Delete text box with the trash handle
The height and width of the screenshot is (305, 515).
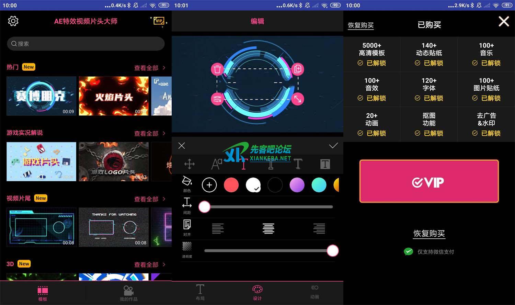tap(217, 69)
